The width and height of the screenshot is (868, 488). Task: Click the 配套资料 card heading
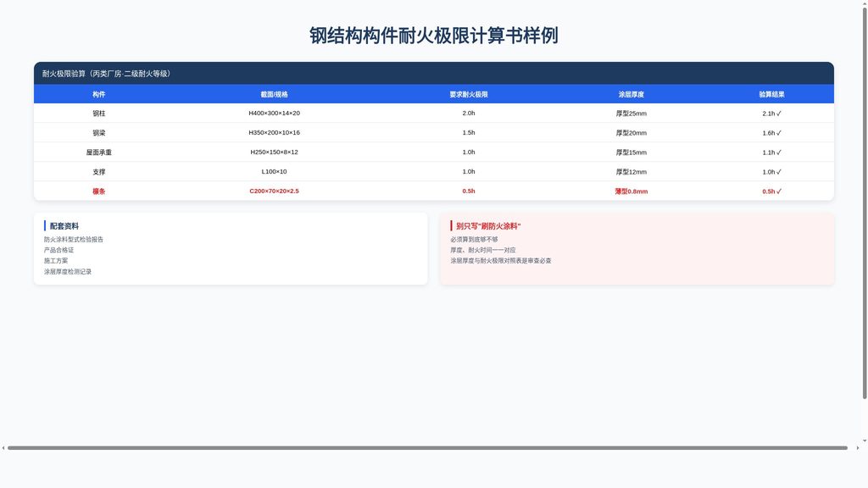[x=64, y=225]
